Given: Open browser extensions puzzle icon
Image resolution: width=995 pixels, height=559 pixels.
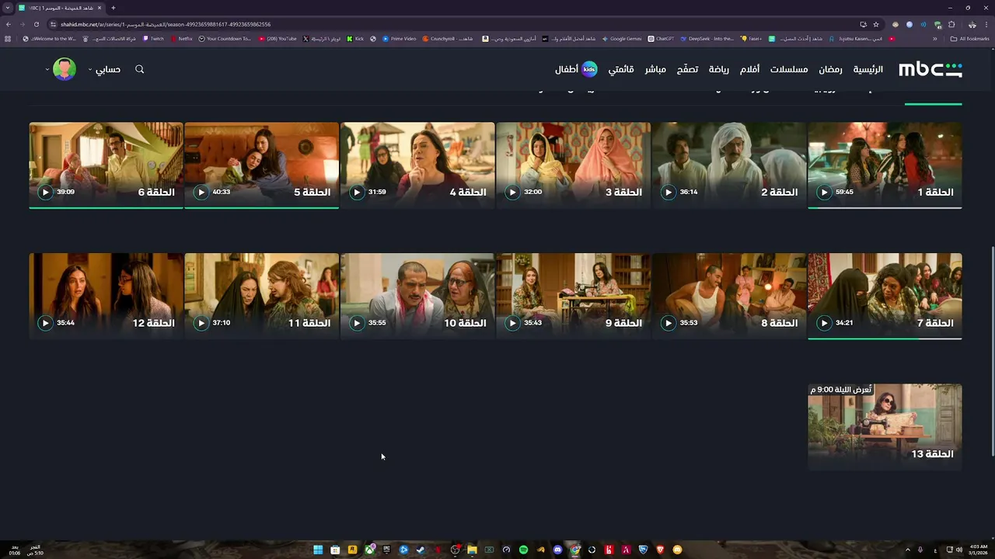Looking at the screenshot, I should [x=951, y=24].
